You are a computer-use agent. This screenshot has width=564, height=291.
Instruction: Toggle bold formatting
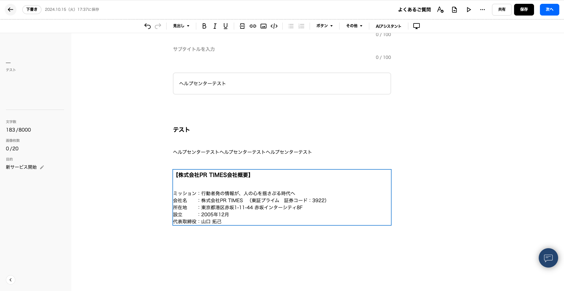[204, 26]
